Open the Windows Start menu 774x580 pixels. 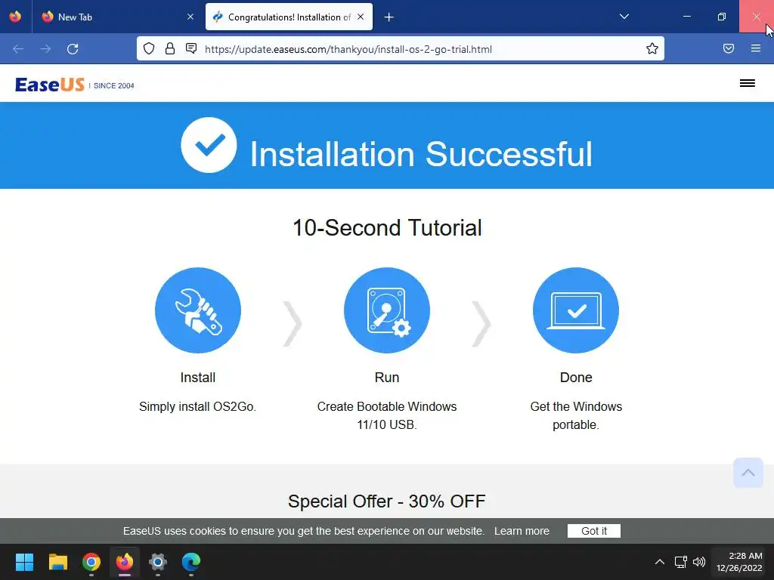pyautogui.click(x=24, y=562)
